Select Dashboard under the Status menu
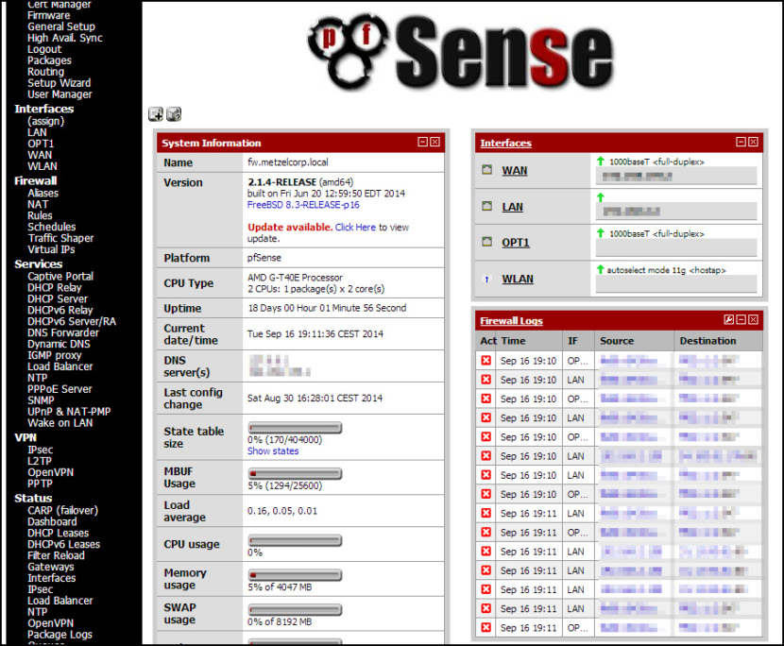784x646 pixels. (52, 520)
